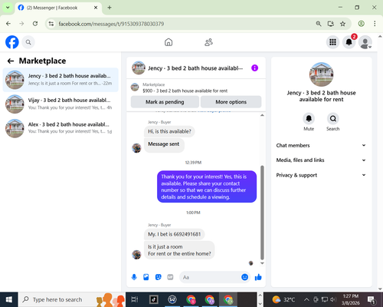Click the chat scrollbar down arrow
Viewport: 383px width, 307px height.
[262, 263]
